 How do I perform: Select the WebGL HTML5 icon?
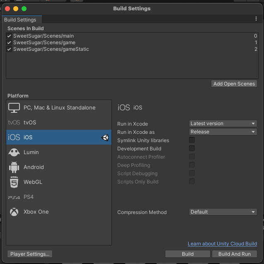[x=14, y=182]
